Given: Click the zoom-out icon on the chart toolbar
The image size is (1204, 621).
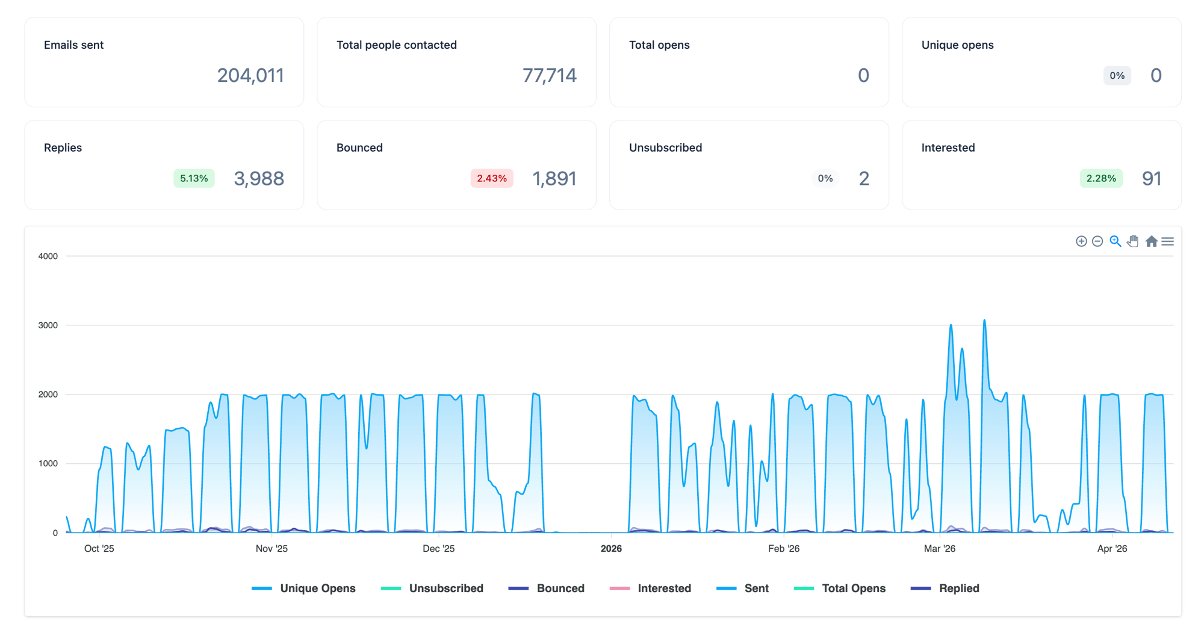Looking at the screenshot, I should click(1097, 241).
